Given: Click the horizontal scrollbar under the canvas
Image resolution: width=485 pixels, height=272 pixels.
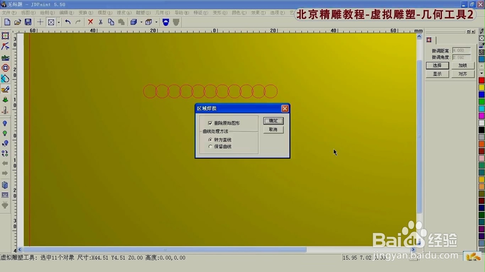Looking at the screenshot, I should (165, 249).
